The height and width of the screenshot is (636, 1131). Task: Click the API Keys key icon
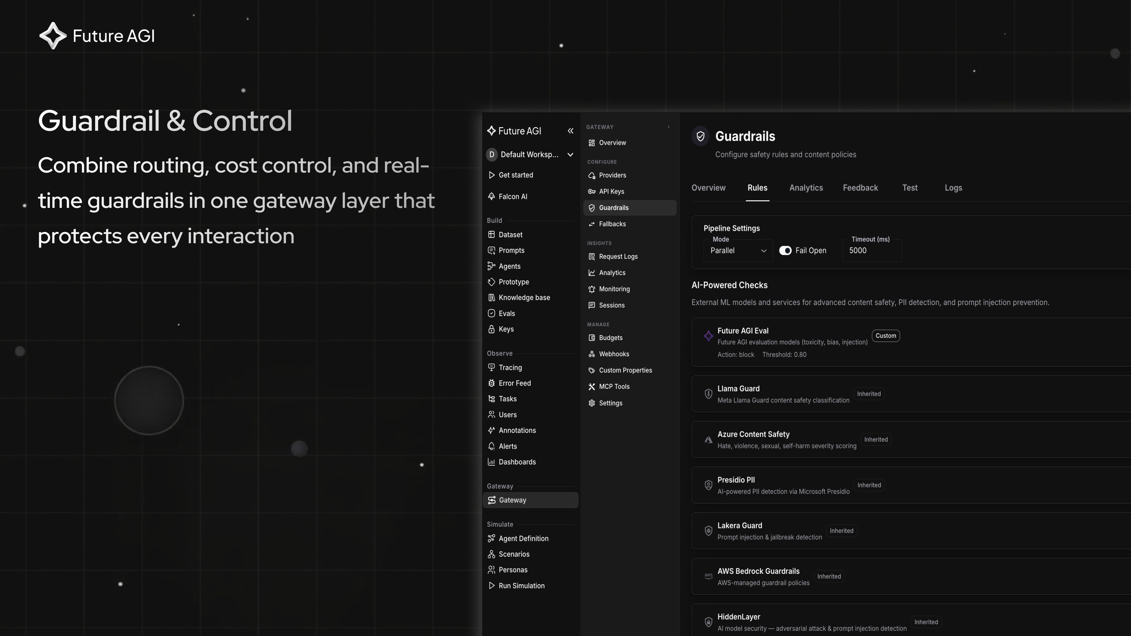(591, 192)
